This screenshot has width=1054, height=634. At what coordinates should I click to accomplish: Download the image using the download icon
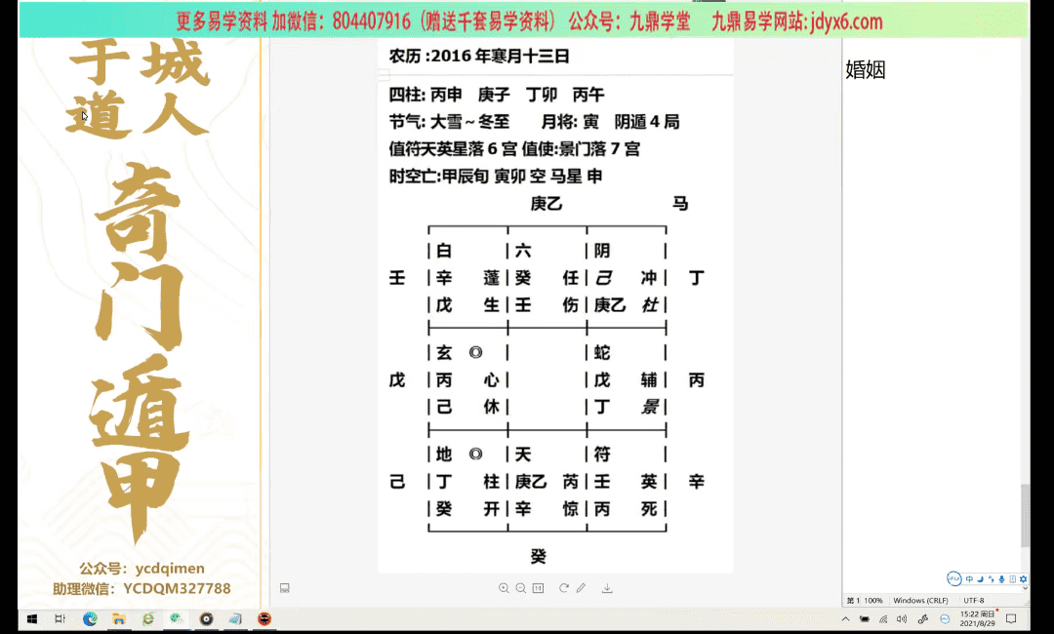pos(607,588)
